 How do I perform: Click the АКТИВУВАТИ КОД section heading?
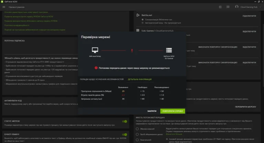pos(13,101)
